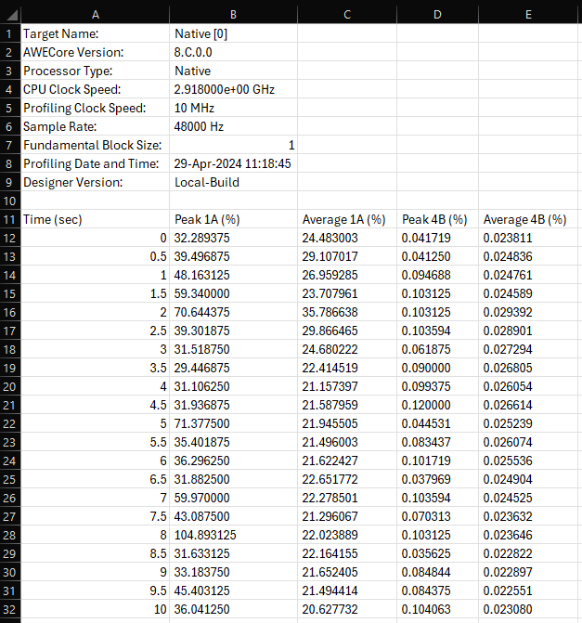Select the CPU clock speed value cell
Image resolution: width=582 pixels, height=623 pixels.
233,89
